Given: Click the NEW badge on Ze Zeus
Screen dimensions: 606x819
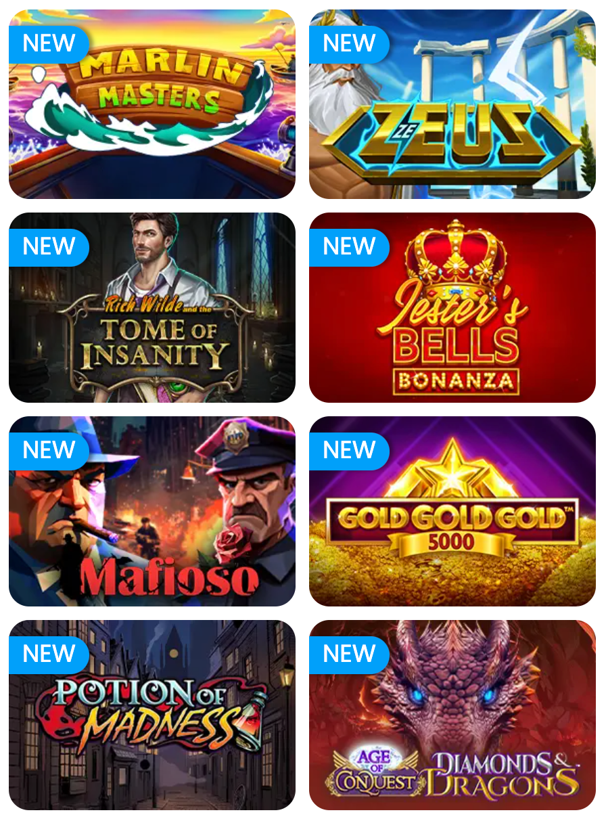Looking at the screenshot, I should coord(349,44).
